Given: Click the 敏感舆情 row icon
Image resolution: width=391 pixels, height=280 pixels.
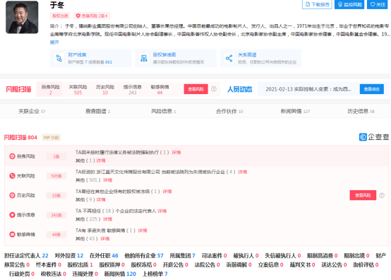Looking at the screenshot, I should (x=12, y=234).
